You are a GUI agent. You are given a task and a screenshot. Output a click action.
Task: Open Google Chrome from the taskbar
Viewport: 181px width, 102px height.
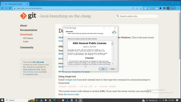point(76,100)
